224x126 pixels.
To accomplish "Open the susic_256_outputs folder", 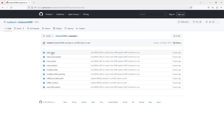I will pos(53,87).
